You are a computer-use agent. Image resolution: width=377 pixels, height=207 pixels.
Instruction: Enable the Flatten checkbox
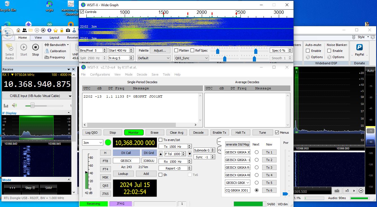[176, 50]
